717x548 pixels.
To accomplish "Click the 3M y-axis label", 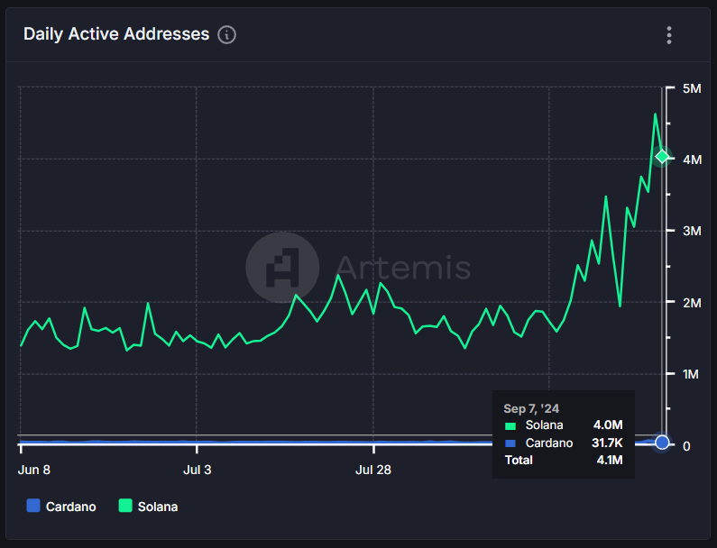I will pyautogui.click(x=692, y=232).
